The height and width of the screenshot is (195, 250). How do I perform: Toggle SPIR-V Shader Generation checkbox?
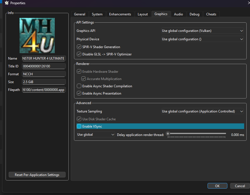pyautogui.click(x=79, y=47)
